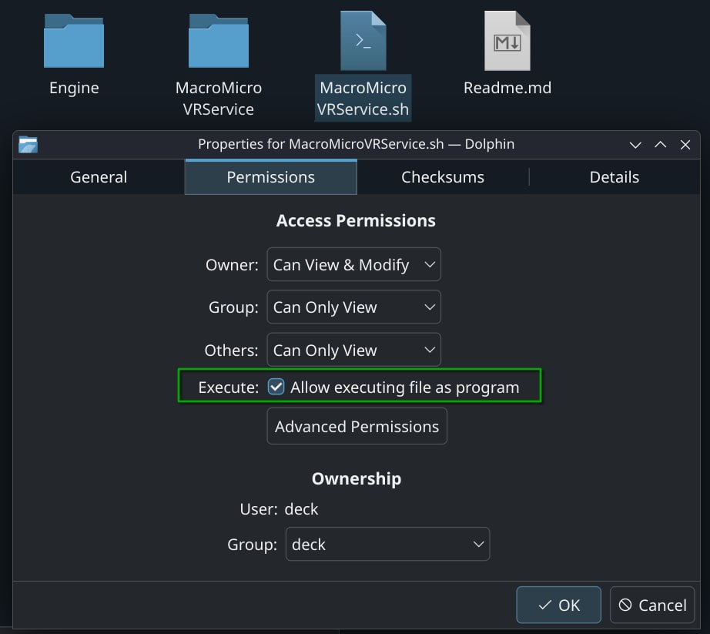The height and width of the screenshot is (634, 710).
Task: Switch to the General tab
Action: [99, 177]
